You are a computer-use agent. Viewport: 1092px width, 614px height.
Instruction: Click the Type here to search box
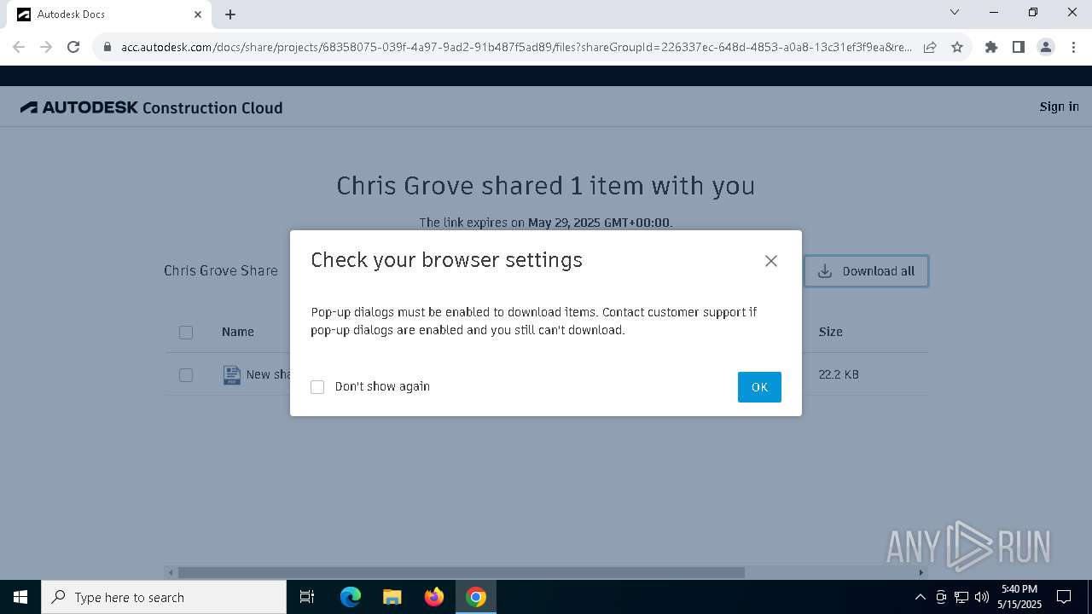click(x=164, y=597)
